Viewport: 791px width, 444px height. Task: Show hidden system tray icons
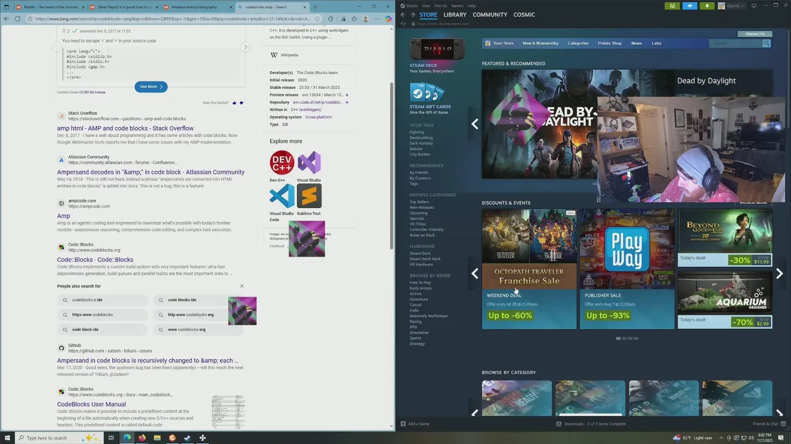click(721, 438)
